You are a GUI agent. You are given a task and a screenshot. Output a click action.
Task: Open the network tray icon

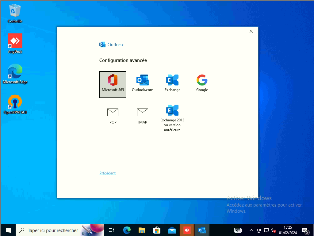click(266, 230)
